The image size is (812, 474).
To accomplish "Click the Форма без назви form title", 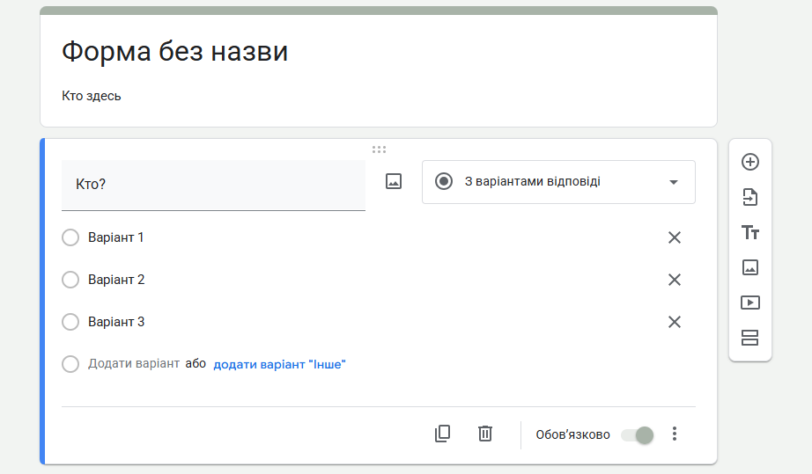I will point(174,51).
